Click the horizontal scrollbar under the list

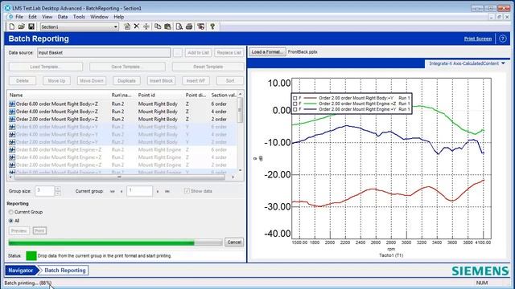pyautogui.click(x=120, y=177)
